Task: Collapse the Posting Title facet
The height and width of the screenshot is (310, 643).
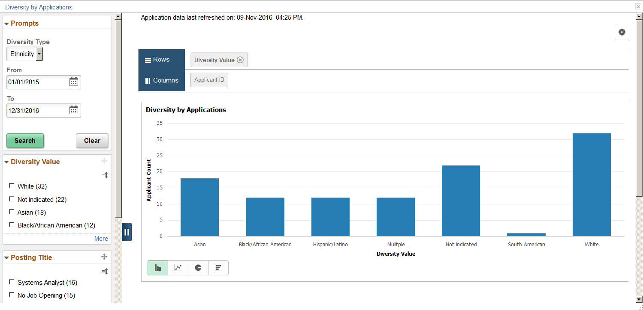Action: click(x=6, y=258)
